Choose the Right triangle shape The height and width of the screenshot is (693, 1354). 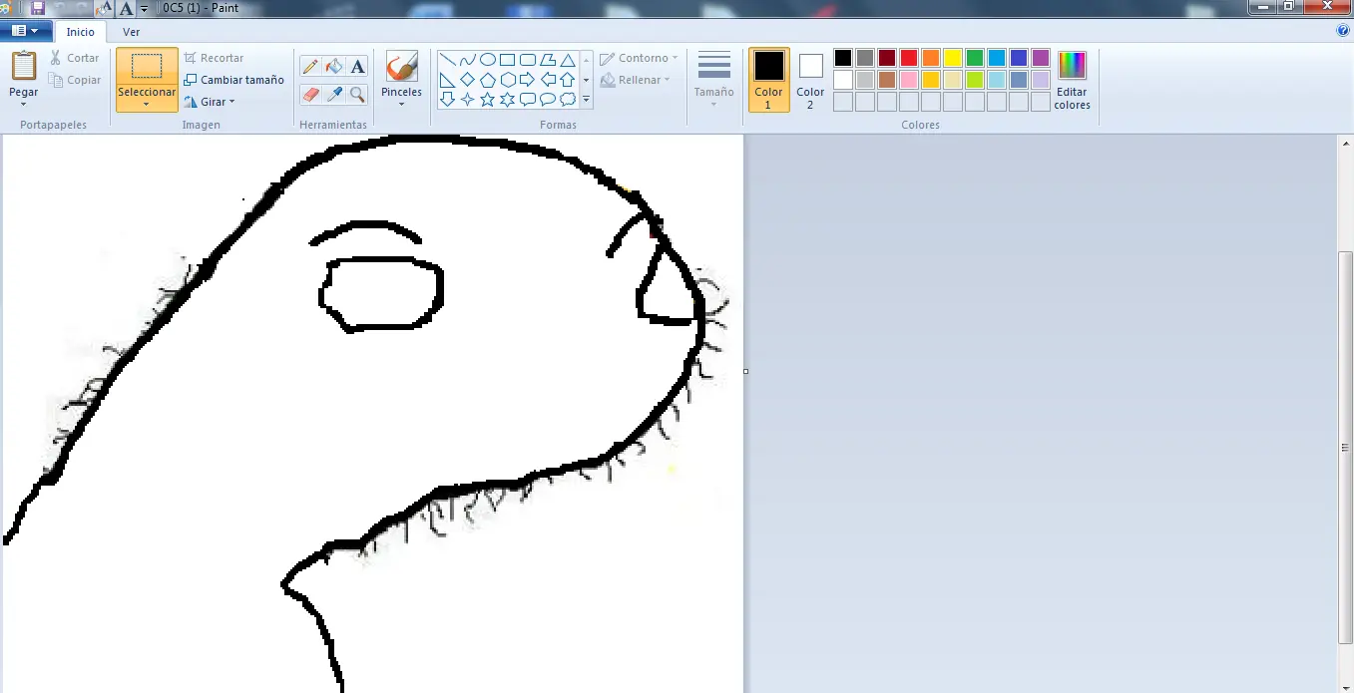447,80
